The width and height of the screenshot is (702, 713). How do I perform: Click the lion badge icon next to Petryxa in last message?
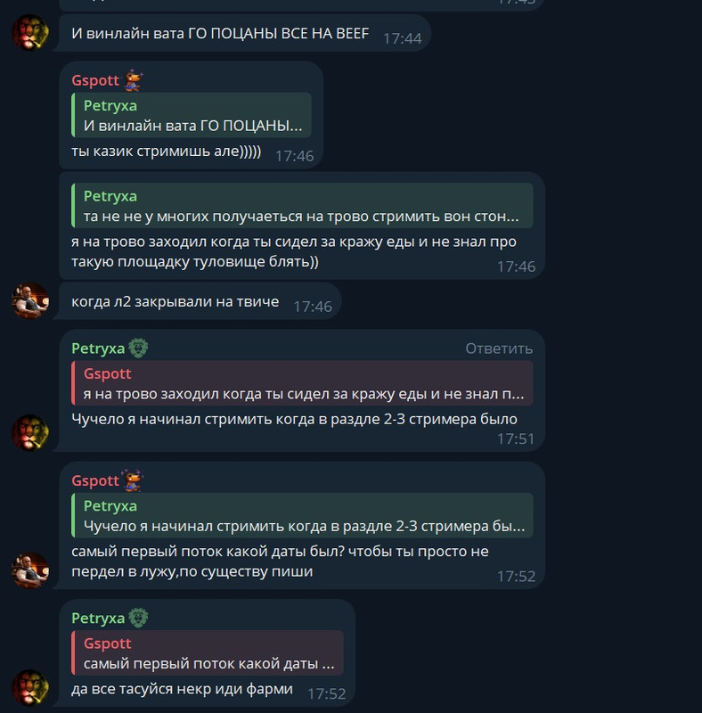pyautogui.click(x=138, y=618)
